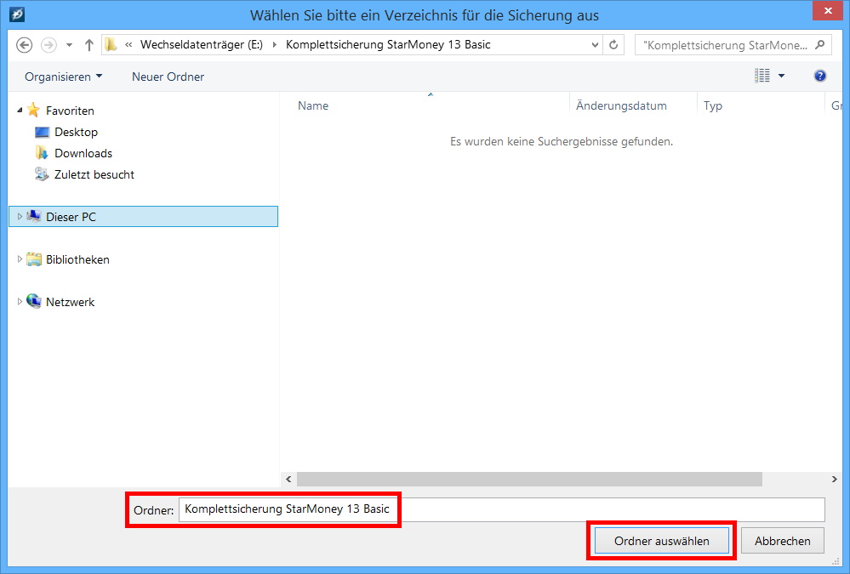Click the horizontal scrollbar thumb
This screenshot has height=574, width=850.
tap(529, 479)
